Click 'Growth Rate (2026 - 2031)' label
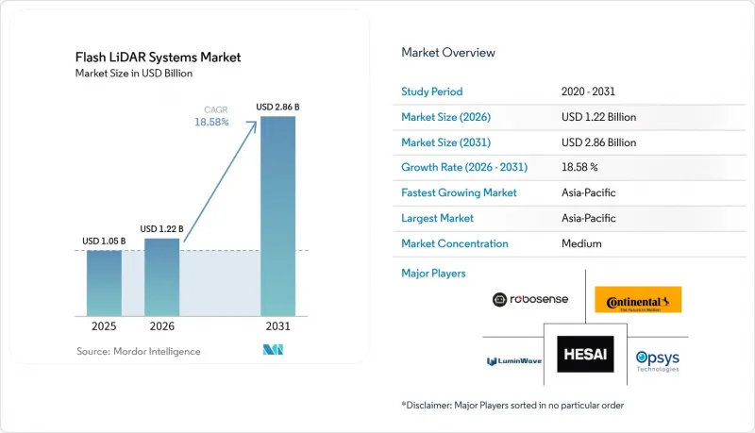755x433 pixels. coord(464,167)
